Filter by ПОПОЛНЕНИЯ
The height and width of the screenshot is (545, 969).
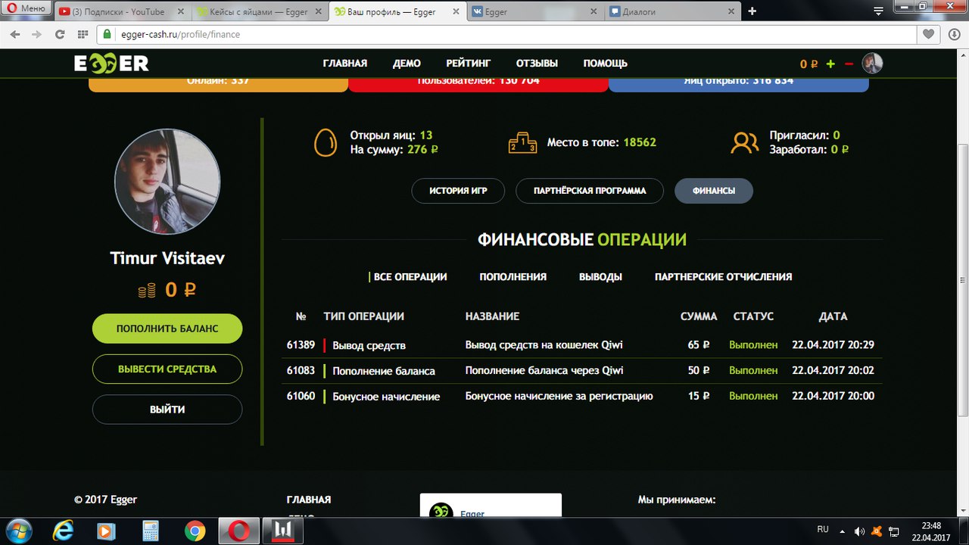click(x=513, y=277)
